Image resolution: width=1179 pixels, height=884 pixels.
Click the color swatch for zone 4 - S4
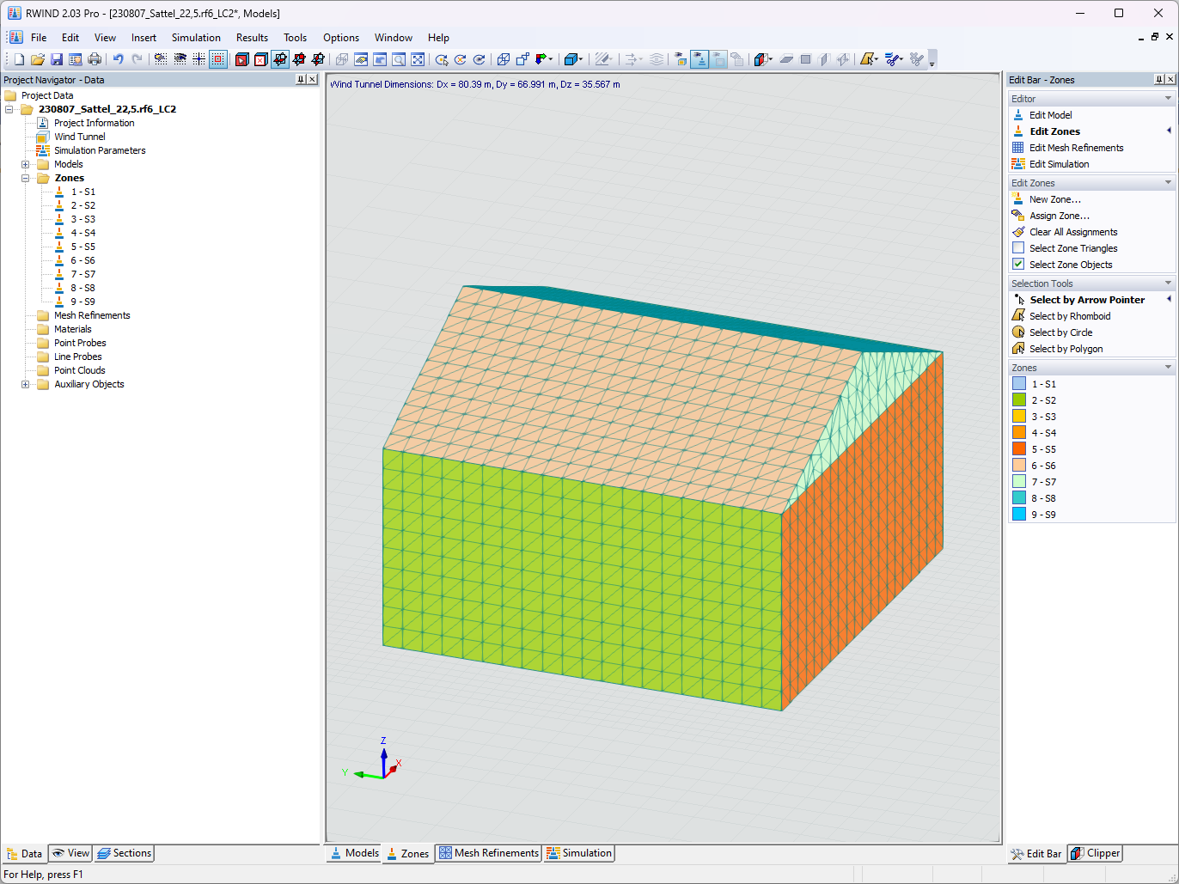pyautogui.click(x=1017, y=432)
